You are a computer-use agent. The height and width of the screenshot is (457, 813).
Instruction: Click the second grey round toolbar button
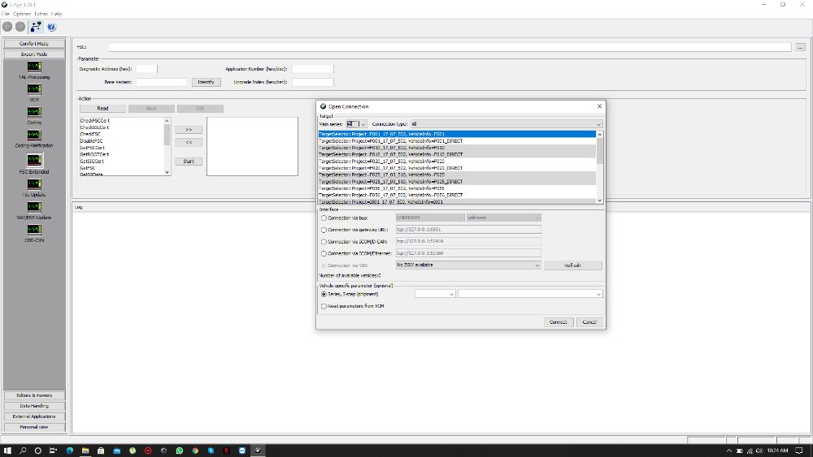pyautogui.click(x=20, y=27)
